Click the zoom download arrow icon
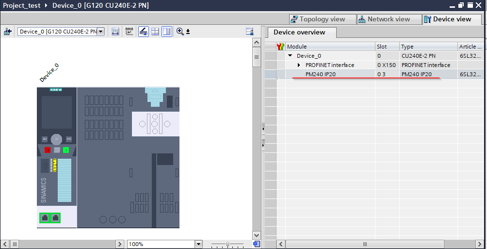Viewport: 487px width, 249px height. click(188, 32)
